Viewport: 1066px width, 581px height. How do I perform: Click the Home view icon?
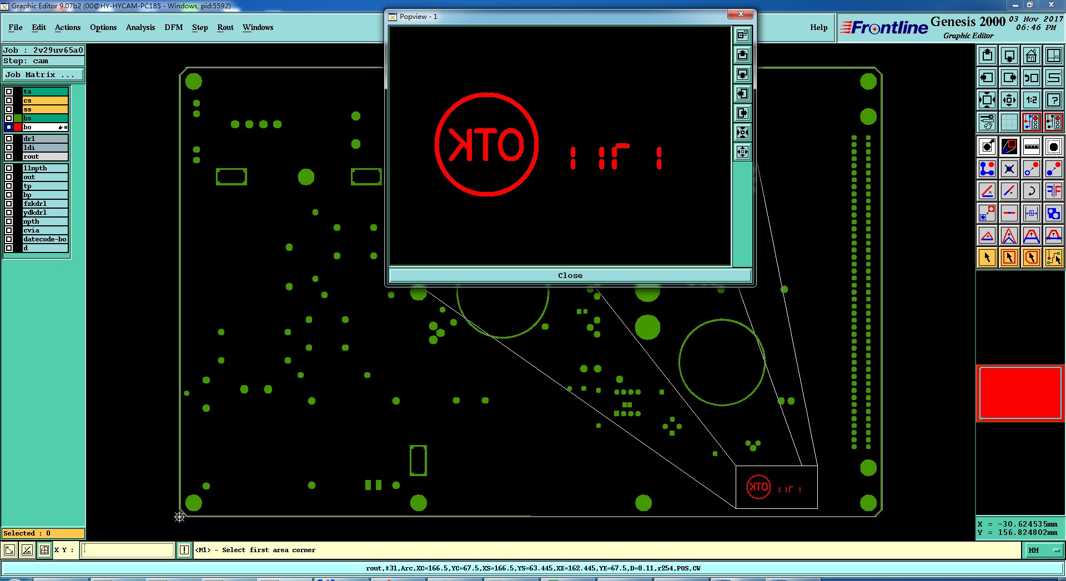(x=1032, y=55)
